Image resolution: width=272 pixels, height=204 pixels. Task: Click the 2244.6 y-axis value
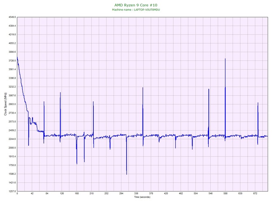coord(12,139)
